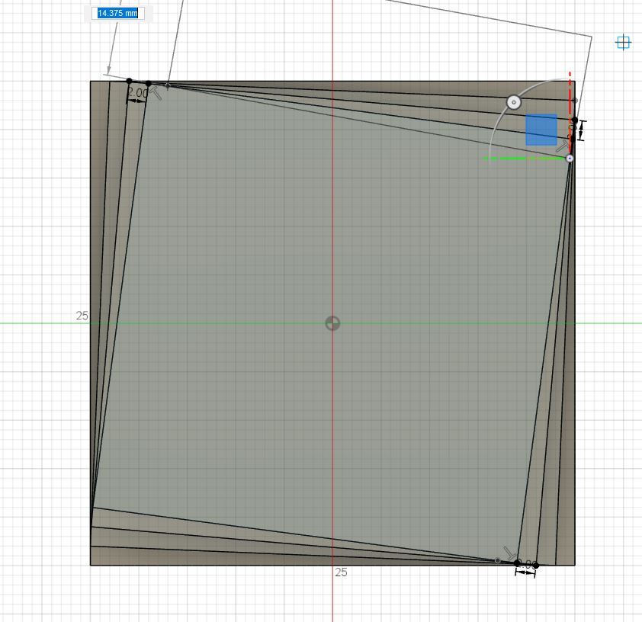
Task: Select the red dashed vertical reference line
Action: tap(569, 91)
